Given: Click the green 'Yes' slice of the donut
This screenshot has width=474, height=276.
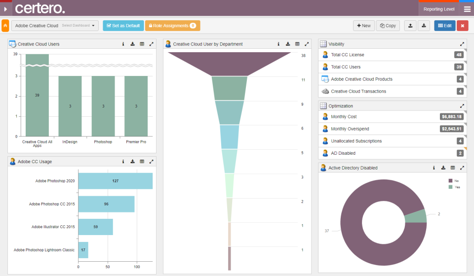Looking at the screenshot, I should 417,216.
